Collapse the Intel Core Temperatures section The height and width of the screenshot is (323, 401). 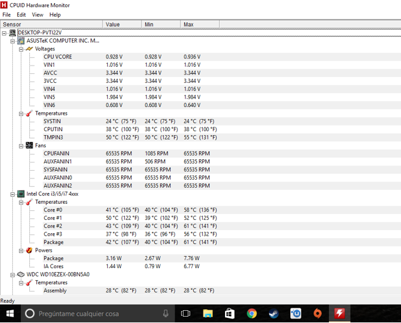tap(21, 203)
